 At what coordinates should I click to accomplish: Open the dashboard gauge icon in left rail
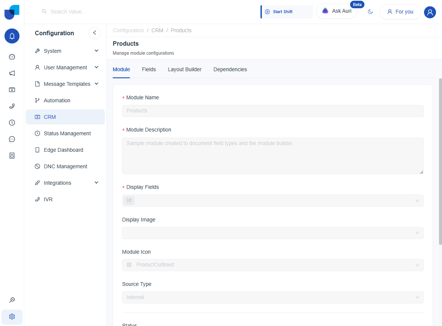coord(12,57)
